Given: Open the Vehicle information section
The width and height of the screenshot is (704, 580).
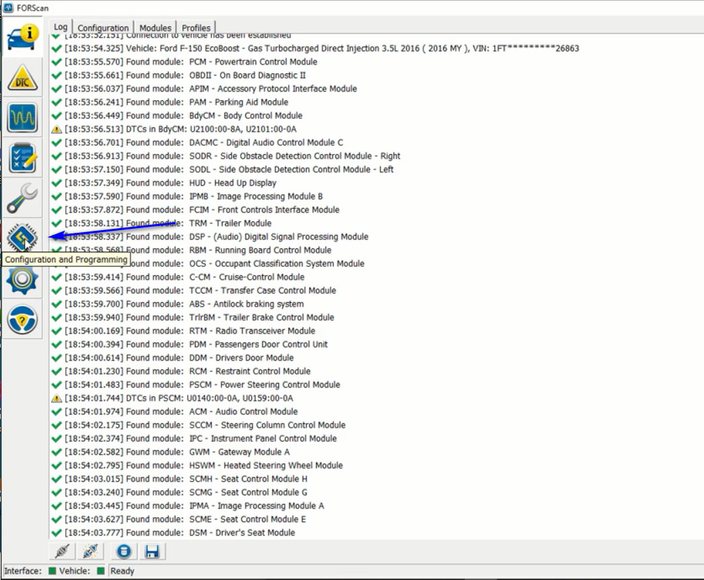Looking at the screenshot, I should click(x=22, y=37).
